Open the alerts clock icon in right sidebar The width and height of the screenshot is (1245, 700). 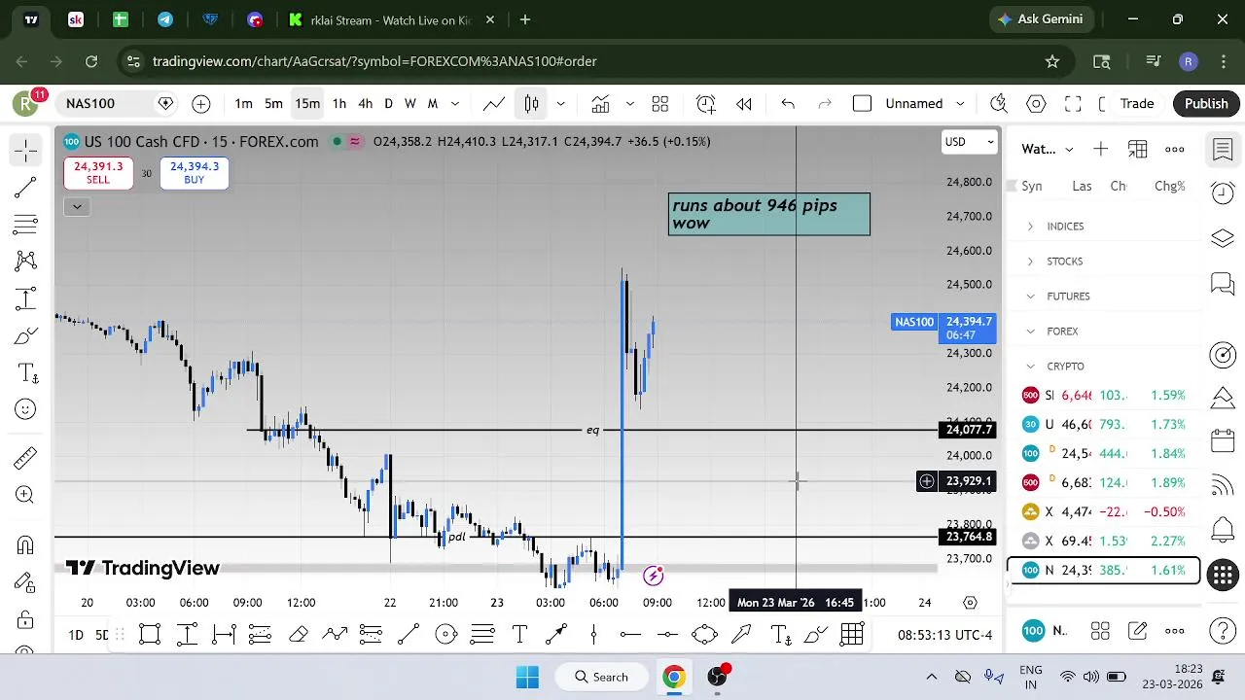click(x=1223, y=192)
